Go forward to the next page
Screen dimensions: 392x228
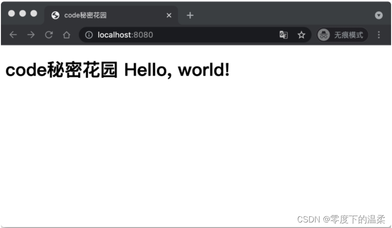[x=31, y=35]
